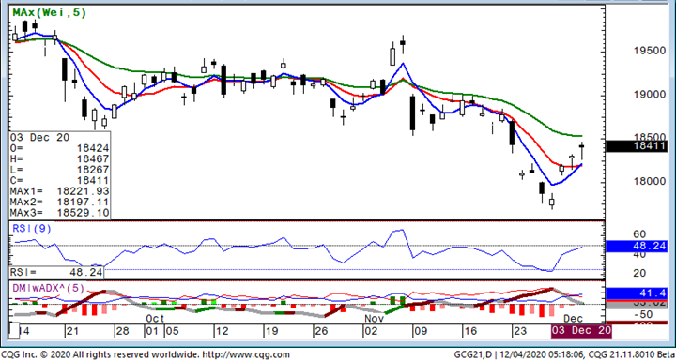
Task: Click the MAx2= 18197.11 value row
Action: [60, 202]
